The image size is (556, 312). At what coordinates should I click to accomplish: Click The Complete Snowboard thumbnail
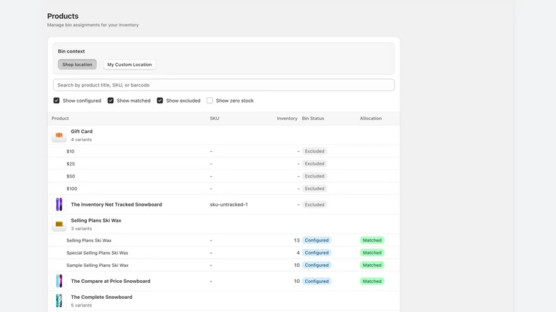click(x=59, y=301)
